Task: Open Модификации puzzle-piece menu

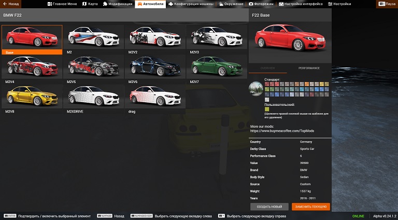Action: tap(117, 4)
